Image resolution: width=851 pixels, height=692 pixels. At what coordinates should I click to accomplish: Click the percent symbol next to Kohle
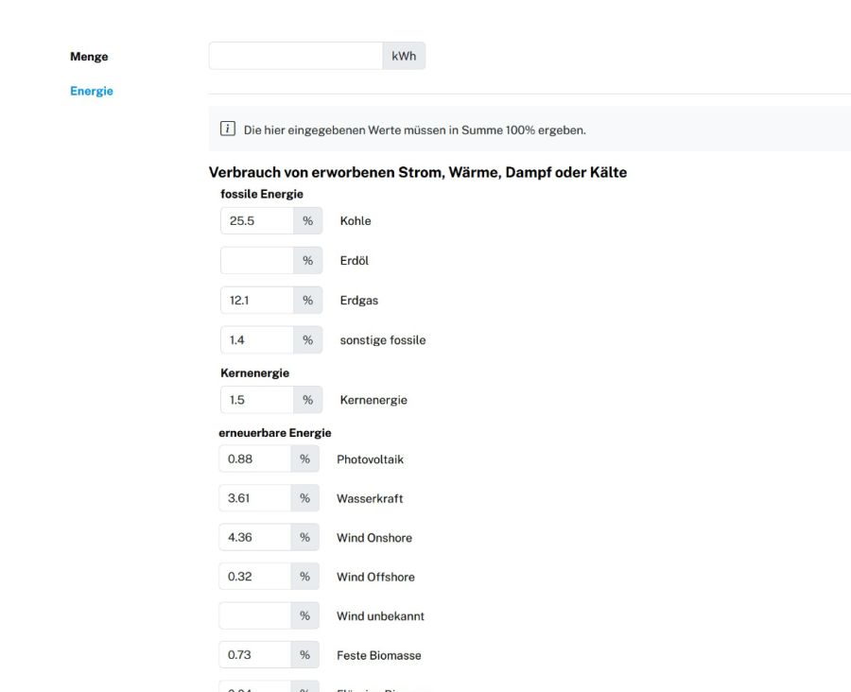tap(307, 221)
